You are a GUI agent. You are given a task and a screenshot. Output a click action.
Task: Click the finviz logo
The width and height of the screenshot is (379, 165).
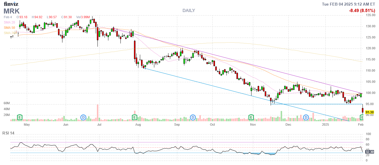pos(11,4)
